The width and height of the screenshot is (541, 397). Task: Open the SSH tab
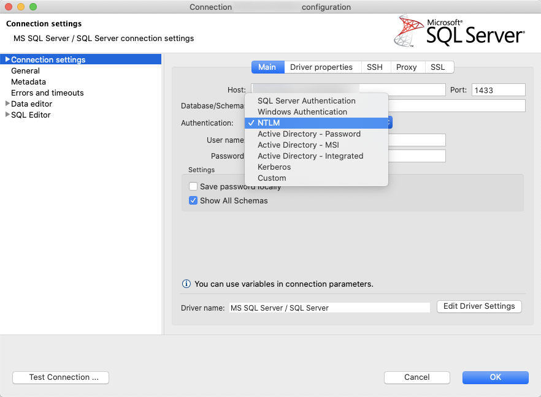tap(375, 67)
